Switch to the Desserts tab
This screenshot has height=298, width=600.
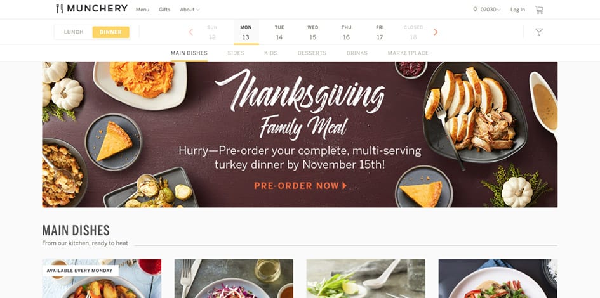click(312, 53)
